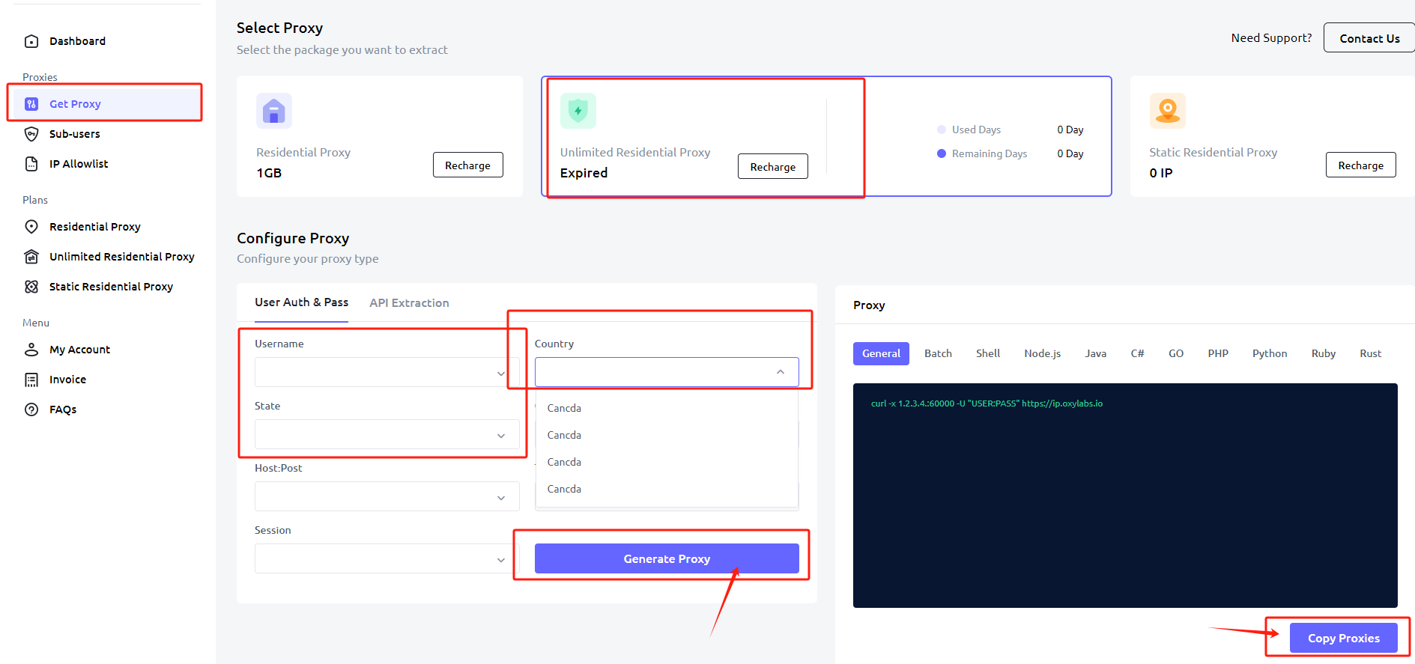Select the Node.js code tab

pos(1042,353)
